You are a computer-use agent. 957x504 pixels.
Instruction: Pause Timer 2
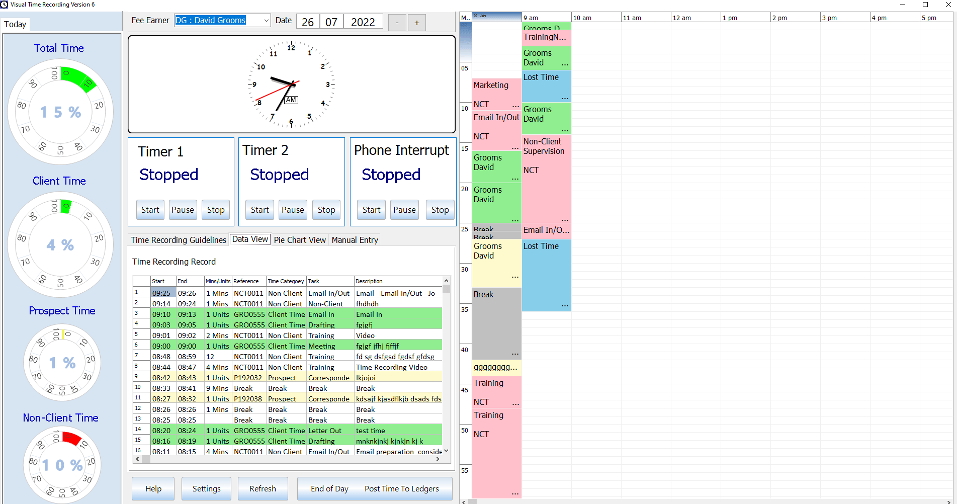pyautogui.click(x=293, y=210)
